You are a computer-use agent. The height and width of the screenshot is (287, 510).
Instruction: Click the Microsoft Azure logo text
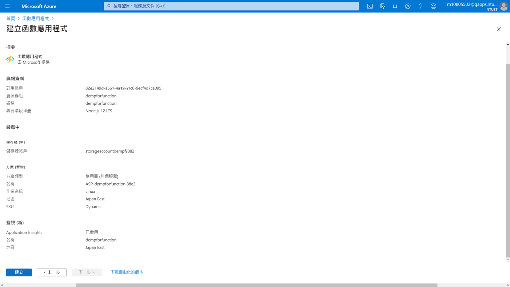coord(39,6)
